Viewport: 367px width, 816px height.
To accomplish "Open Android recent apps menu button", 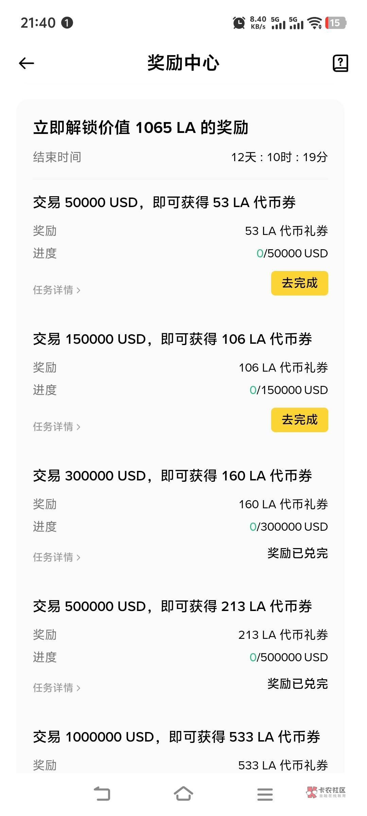I will click(265, 794).
